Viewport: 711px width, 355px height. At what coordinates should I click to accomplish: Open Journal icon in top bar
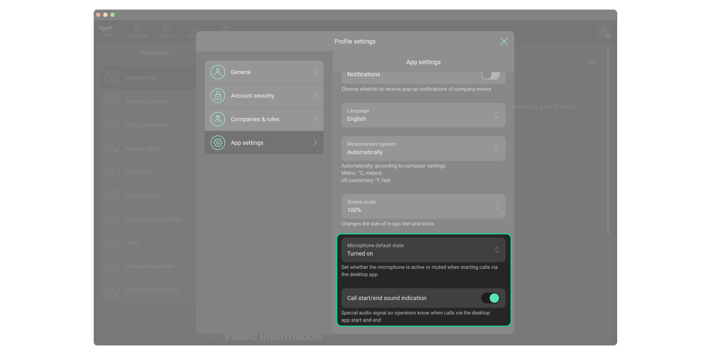click(166, 27)
